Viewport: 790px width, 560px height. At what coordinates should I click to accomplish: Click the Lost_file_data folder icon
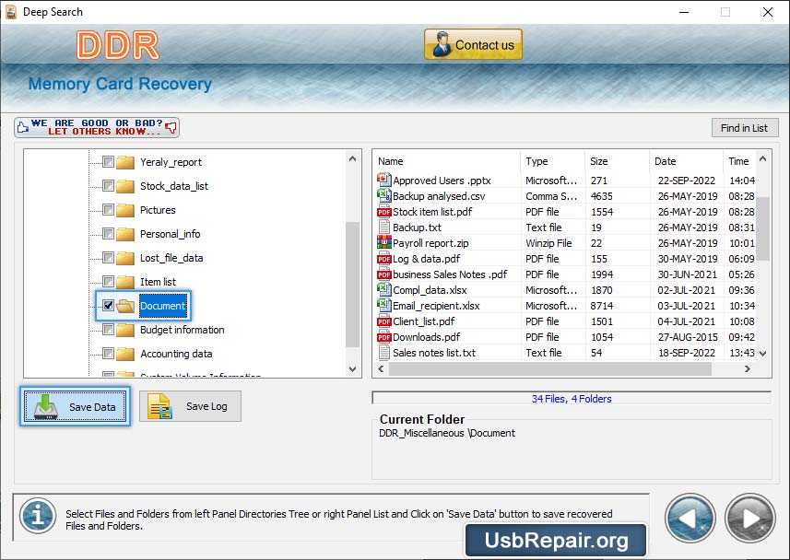tap(125, 258)
